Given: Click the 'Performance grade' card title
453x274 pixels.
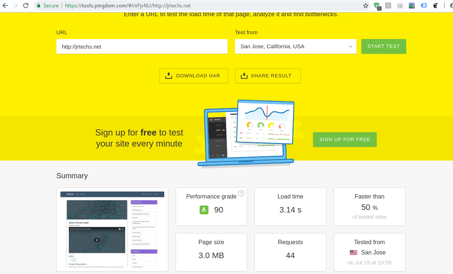Looking at the screenshot, I should [211, 197].
